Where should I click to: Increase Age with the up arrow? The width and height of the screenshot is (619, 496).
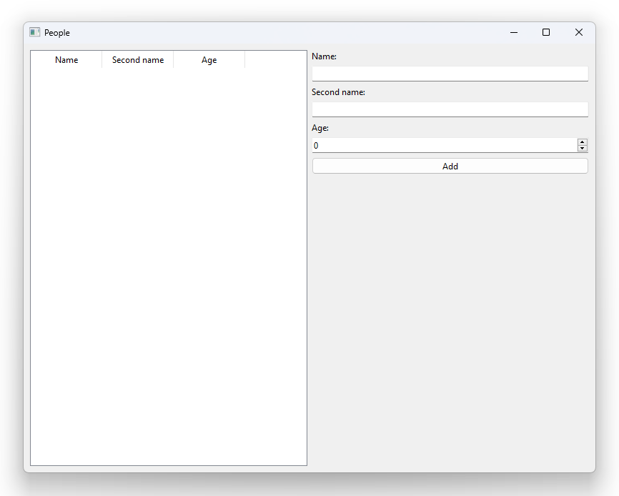click(x=583, y=142)
